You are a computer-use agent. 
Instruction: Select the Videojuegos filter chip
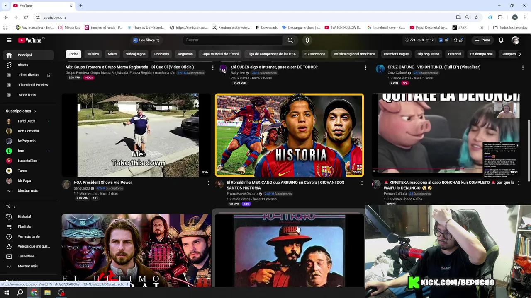click(136, 54)
